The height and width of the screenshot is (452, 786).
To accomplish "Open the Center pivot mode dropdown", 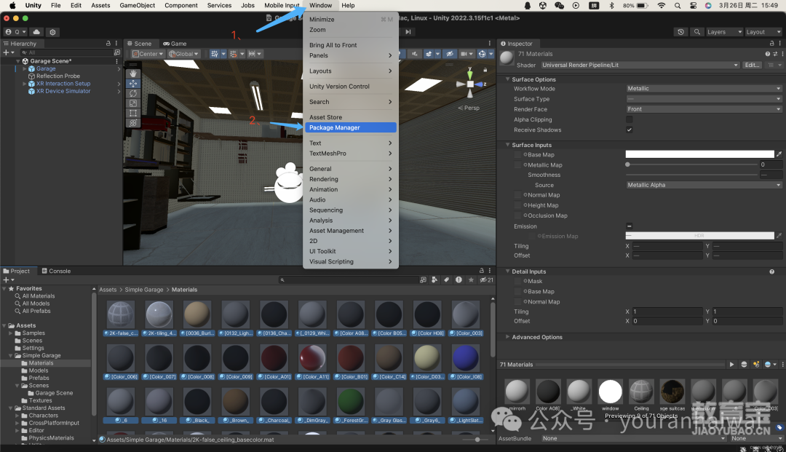I will coord(148,54).
